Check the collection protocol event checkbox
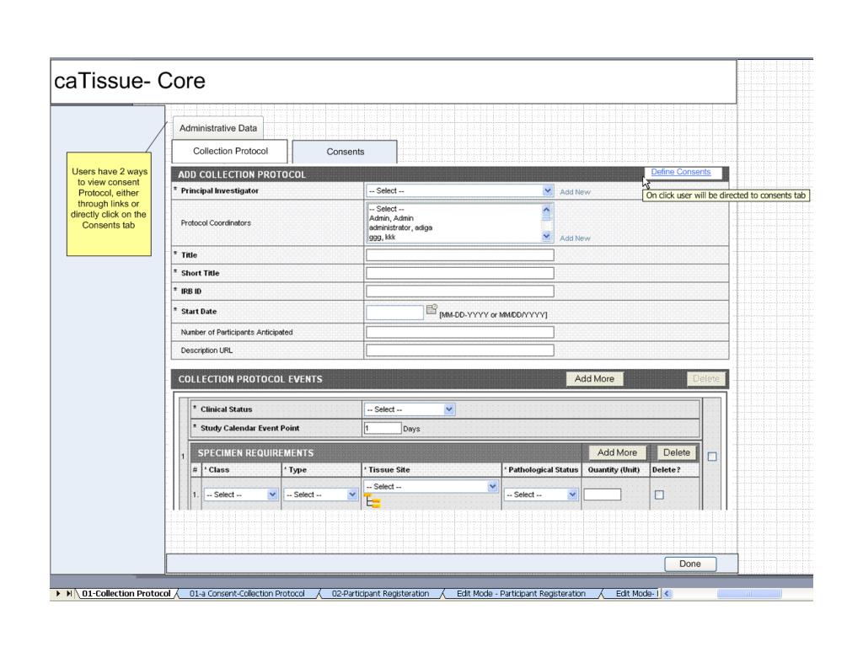 click(712, 457)
